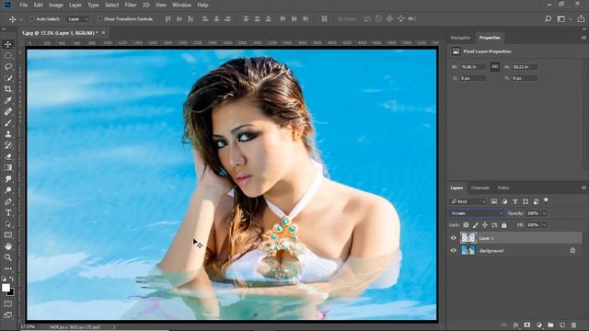Select the Pen tool
The height and width of the screenshot is (331, 589).
8,201
